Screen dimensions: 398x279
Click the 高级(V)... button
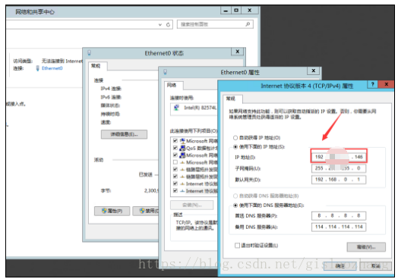pyautogui.click(x=366, y=247)
